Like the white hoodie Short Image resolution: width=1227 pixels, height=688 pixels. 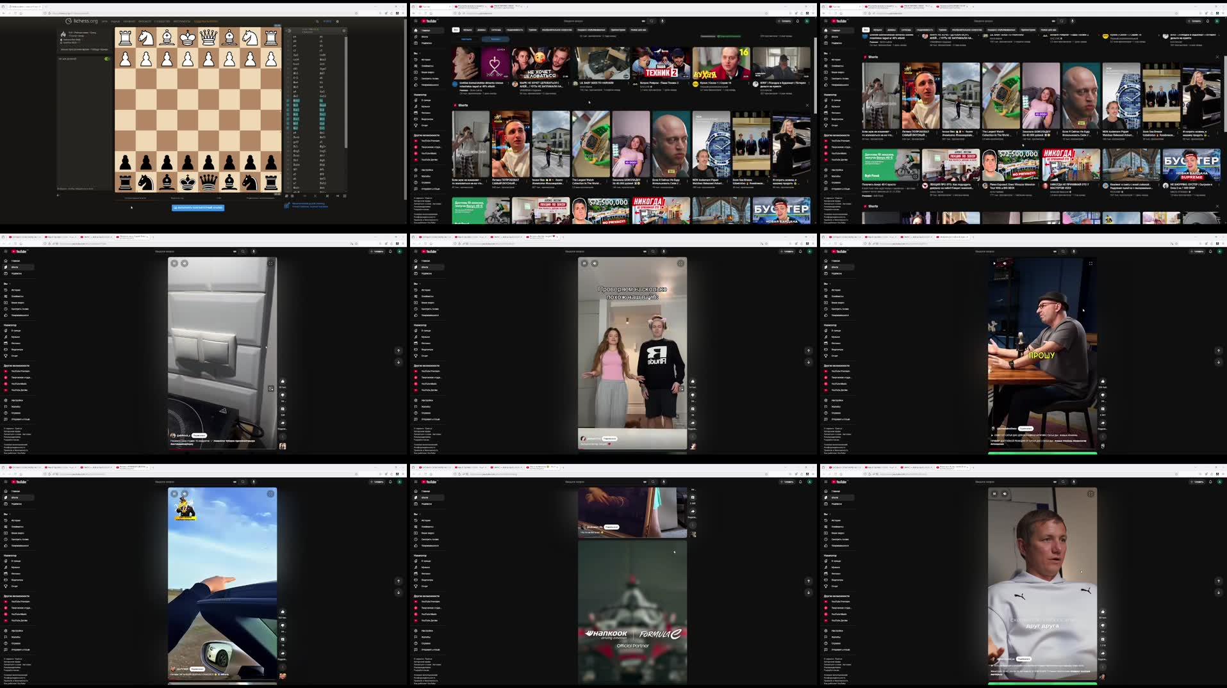[1103, 612]
